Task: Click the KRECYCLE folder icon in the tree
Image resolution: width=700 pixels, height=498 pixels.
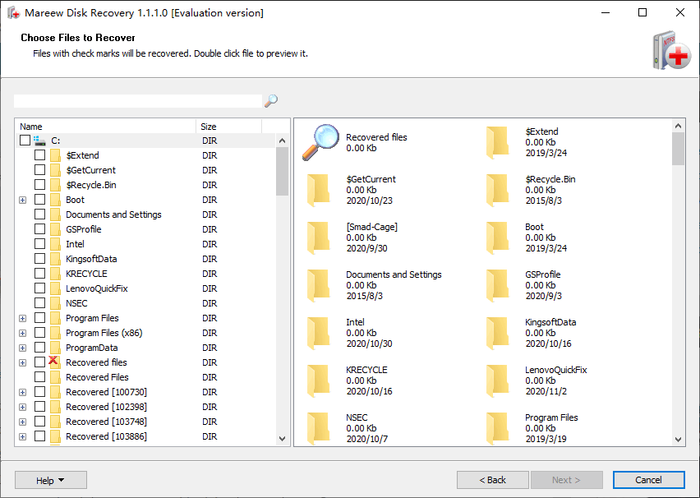Action: [55, 274]
